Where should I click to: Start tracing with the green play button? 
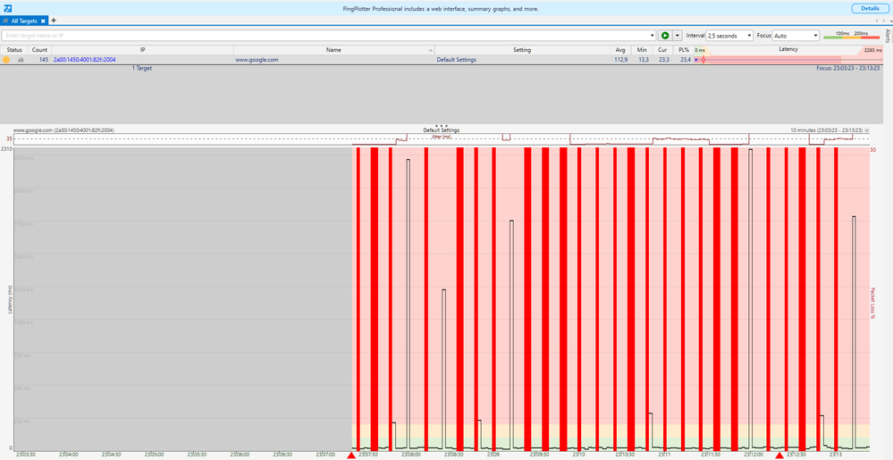point(665,36)
